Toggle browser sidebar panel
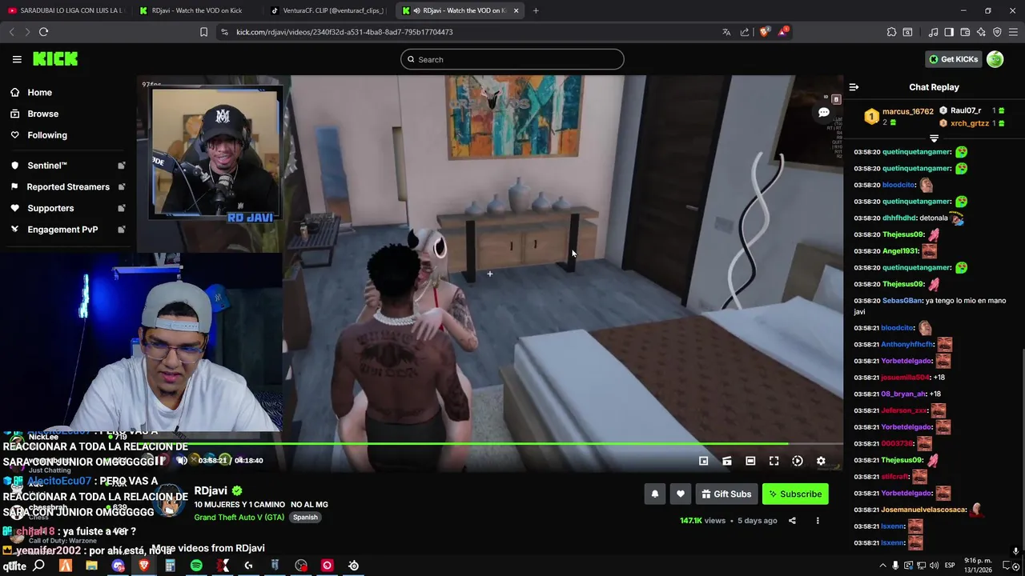Viewport: 1025px width, 576px height. coord(949,32)
